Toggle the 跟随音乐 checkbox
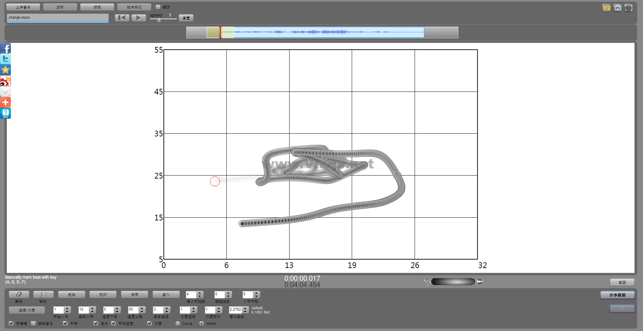 (33, 324)
